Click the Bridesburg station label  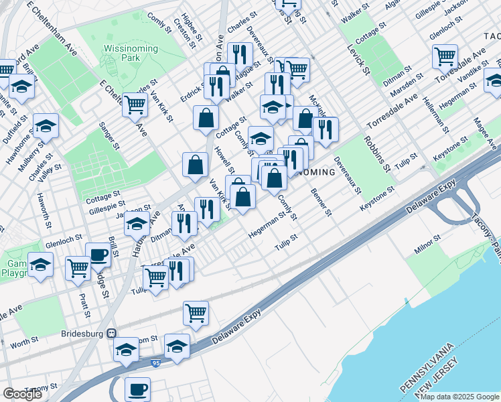click(82, 334)
